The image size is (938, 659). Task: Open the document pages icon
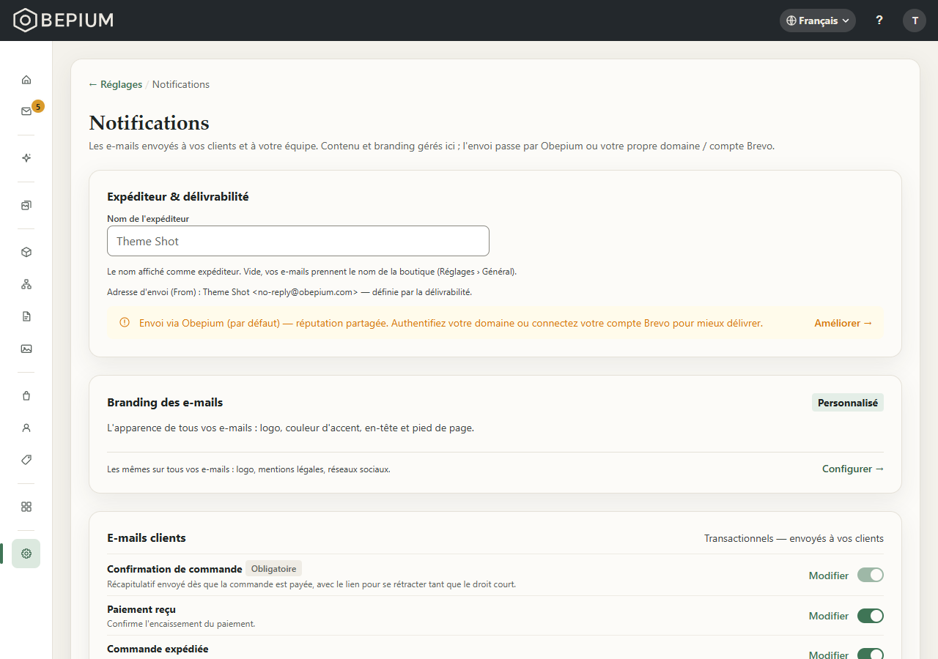pos(26,316)
